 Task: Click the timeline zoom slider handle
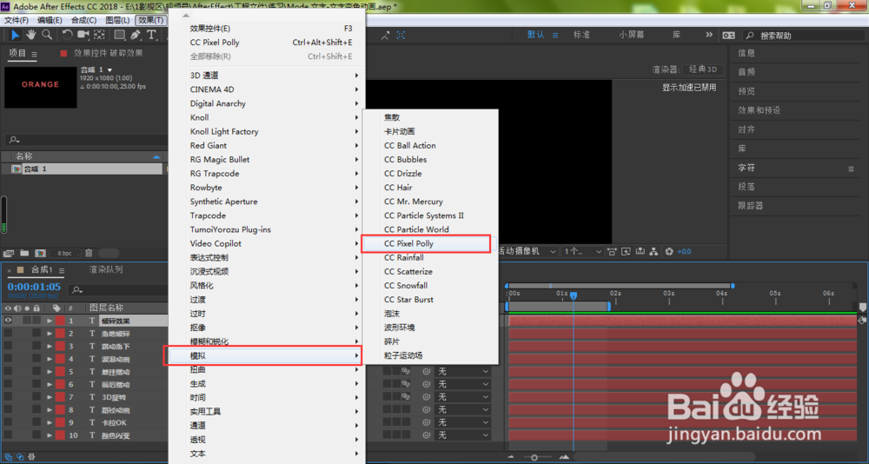coord(534,457)
